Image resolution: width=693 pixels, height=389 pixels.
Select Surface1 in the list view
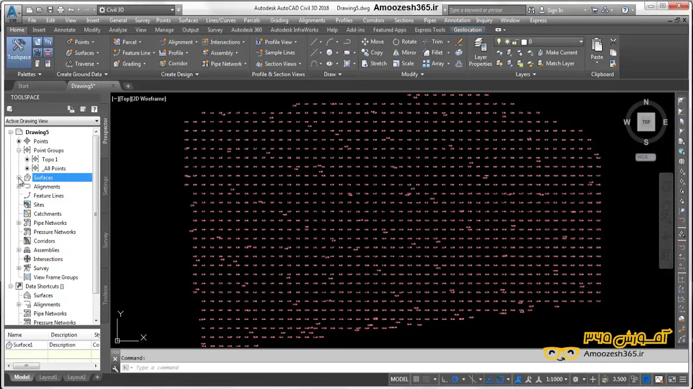coord(22,345)
